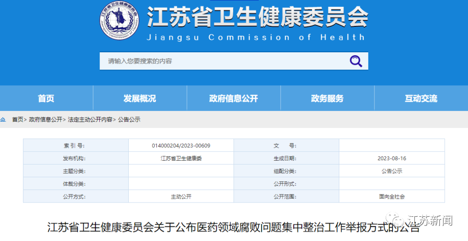The image size is (468, 241).
Task: Go to 法定主动公开内容 breadcrumb link
Action: tap(90, 120)
